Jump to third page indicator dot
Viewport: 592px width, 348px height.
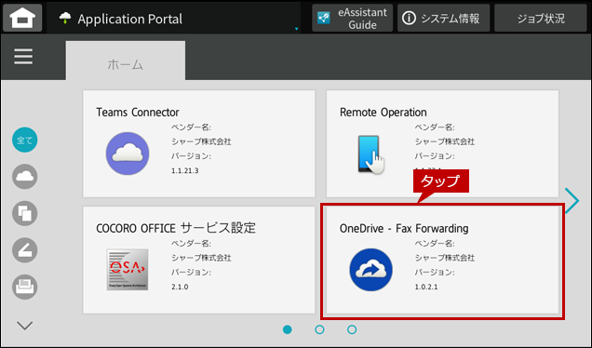(x=352, y=329)
